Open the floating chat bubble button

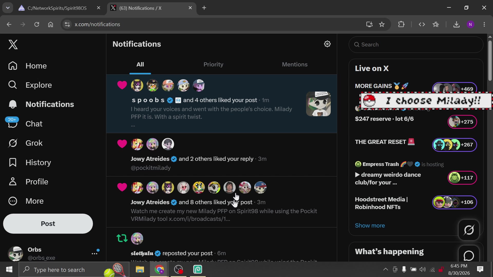(x=469, y=255)
